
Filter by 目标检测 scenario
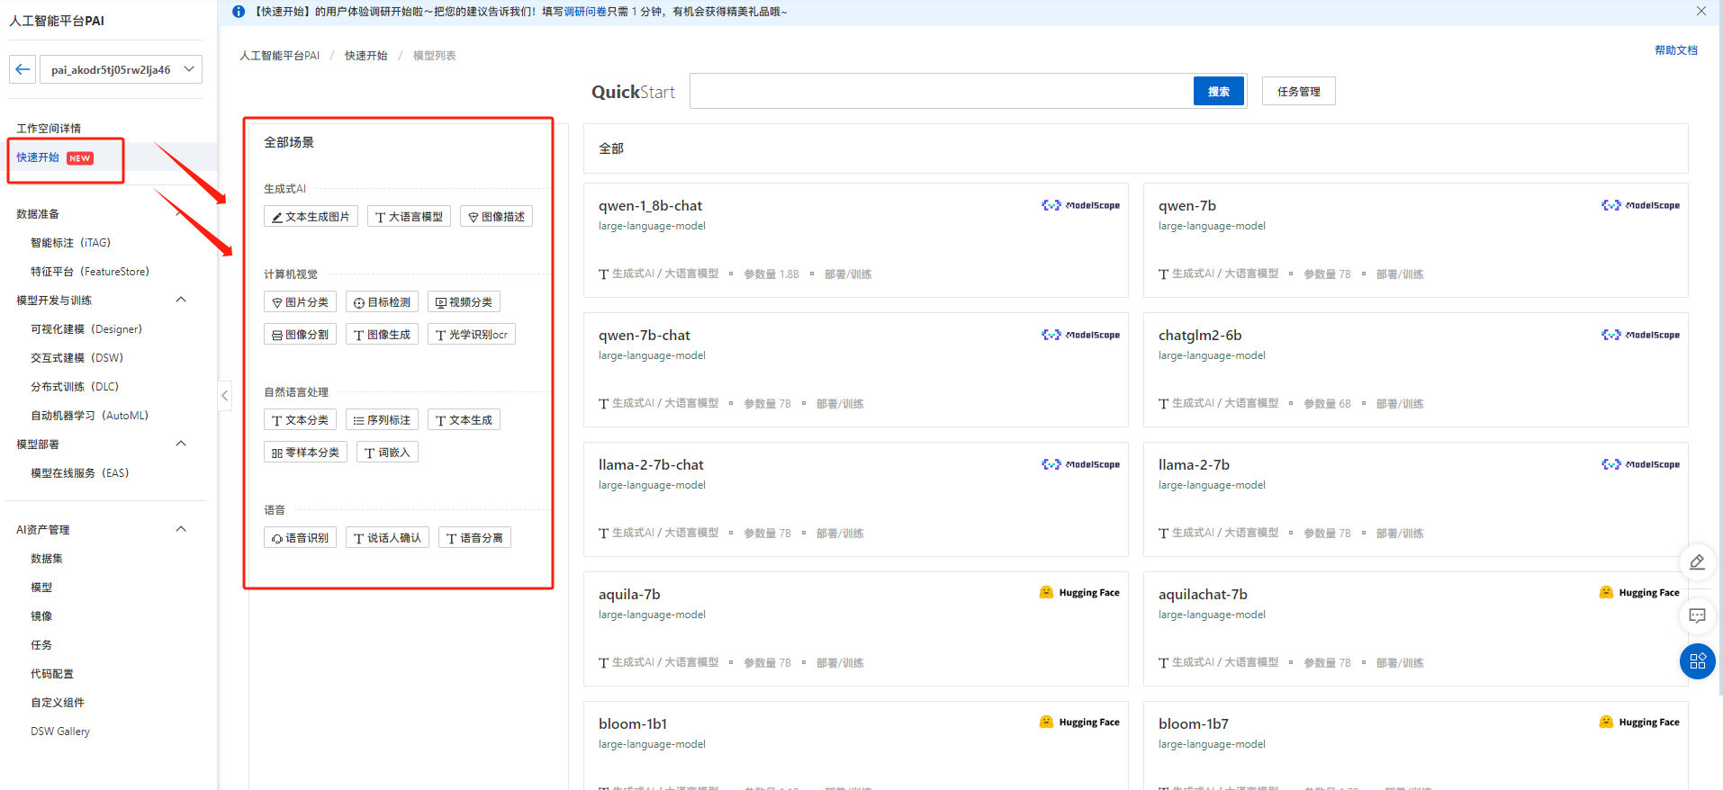382,302
